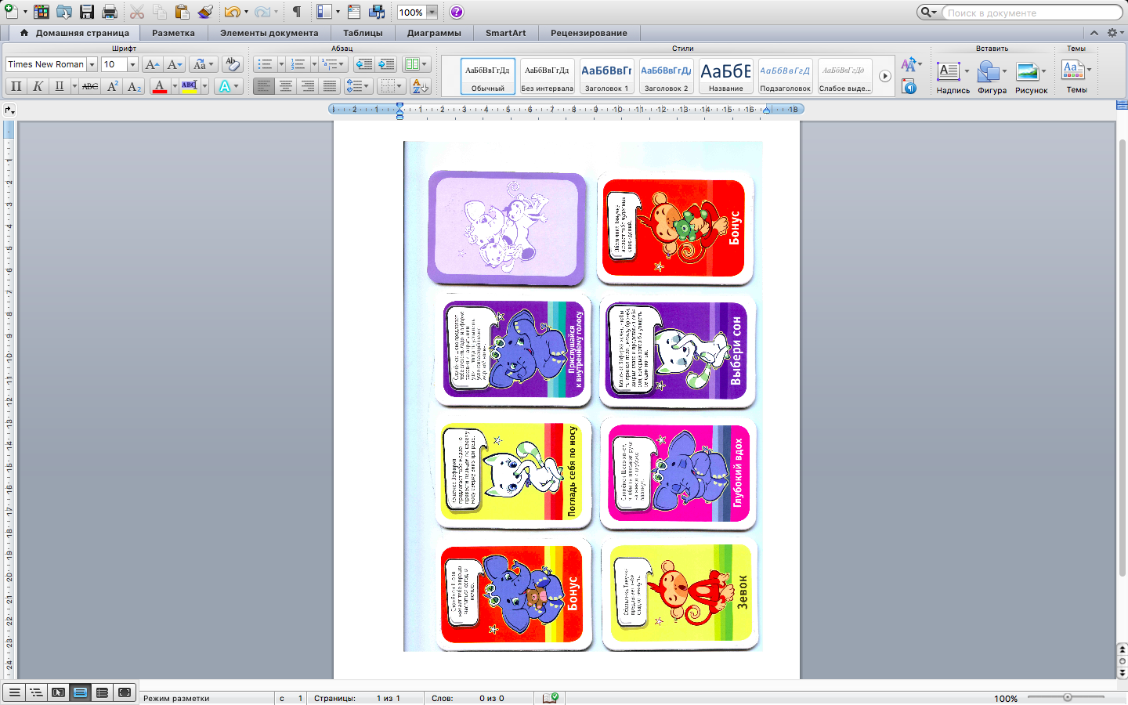Print the document using the printer icon
This screenshot has height=705, width=1128.
pyautogui.click(x=110, y=12)
